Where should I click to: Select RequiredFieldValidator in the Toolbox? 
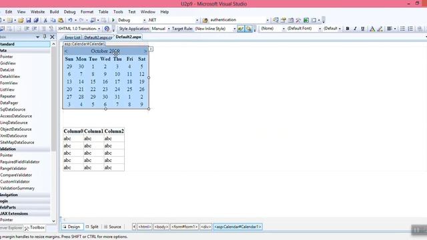tap(19, 162)
